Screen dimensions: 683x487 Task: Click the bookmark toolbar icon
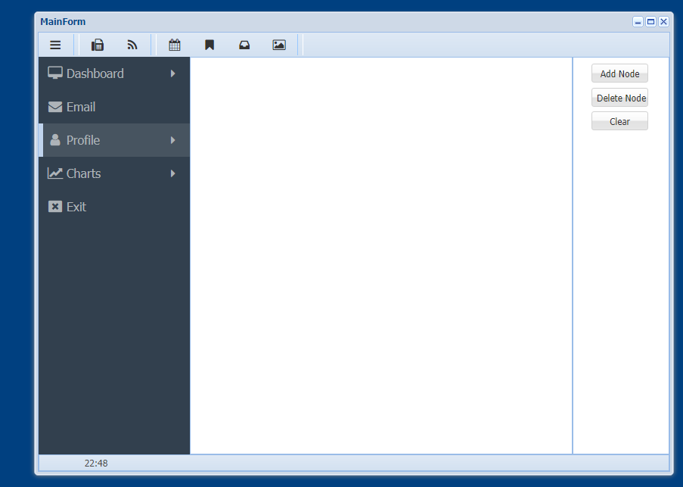point(210,45)
